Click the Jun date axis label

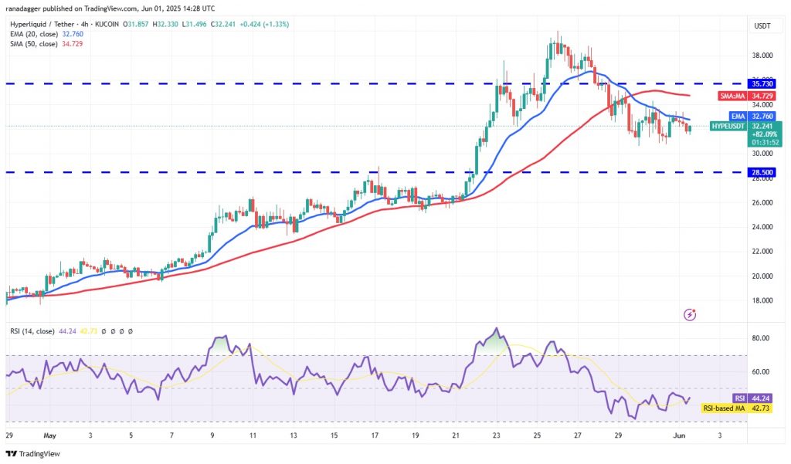679,435
